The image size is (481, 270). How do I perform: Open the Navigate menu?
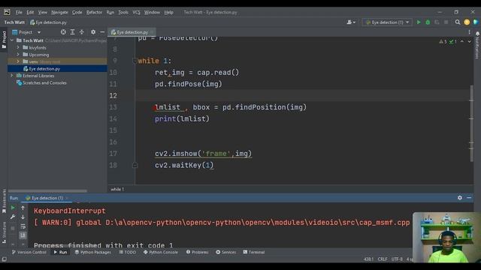point(59,12)
